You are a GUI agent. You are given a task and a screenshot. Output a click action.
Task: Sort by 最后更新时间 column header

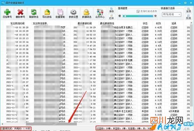[85, 23]
